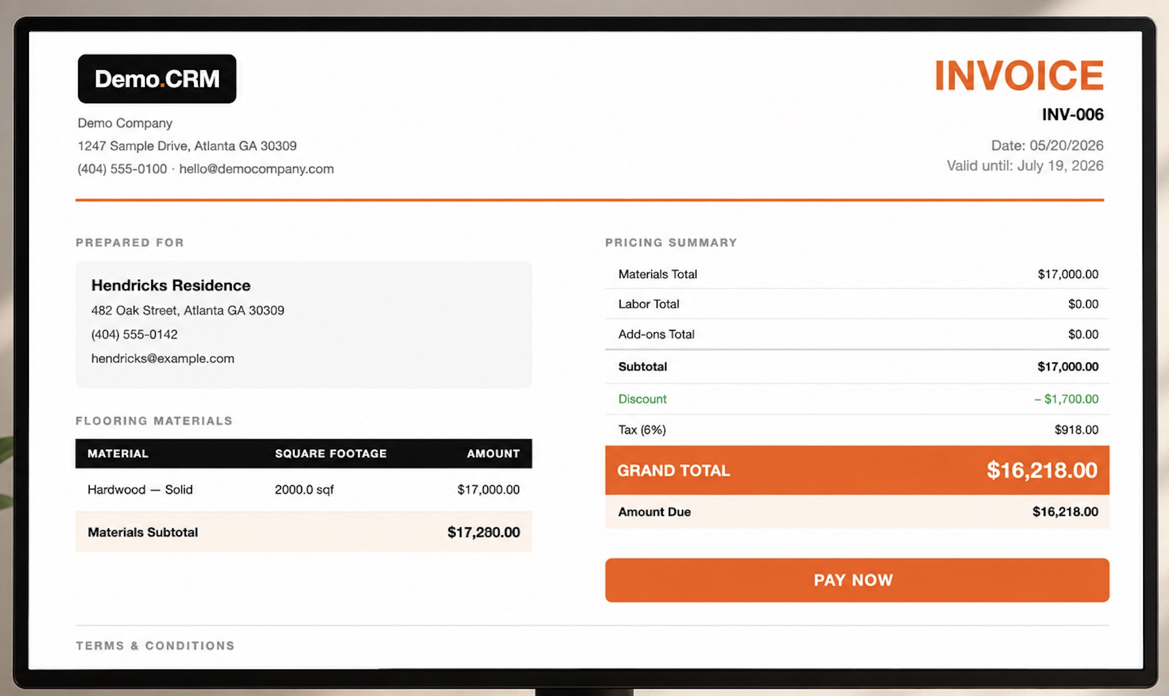Click the PAY NOW button
This screenshot has width=1169, height=696.
(x=857, y=580)
